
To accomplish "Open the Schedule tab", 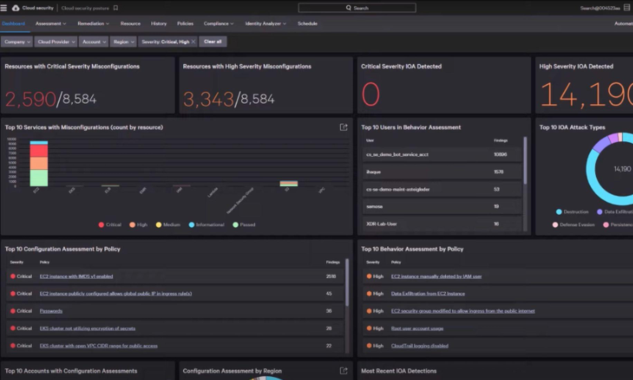I will [307, 24].
